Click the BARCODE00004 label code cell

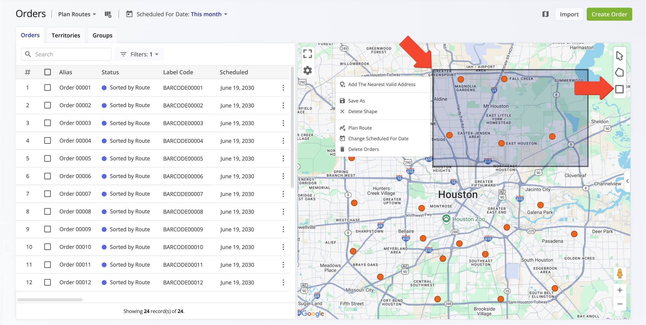(x=183, y=141)
